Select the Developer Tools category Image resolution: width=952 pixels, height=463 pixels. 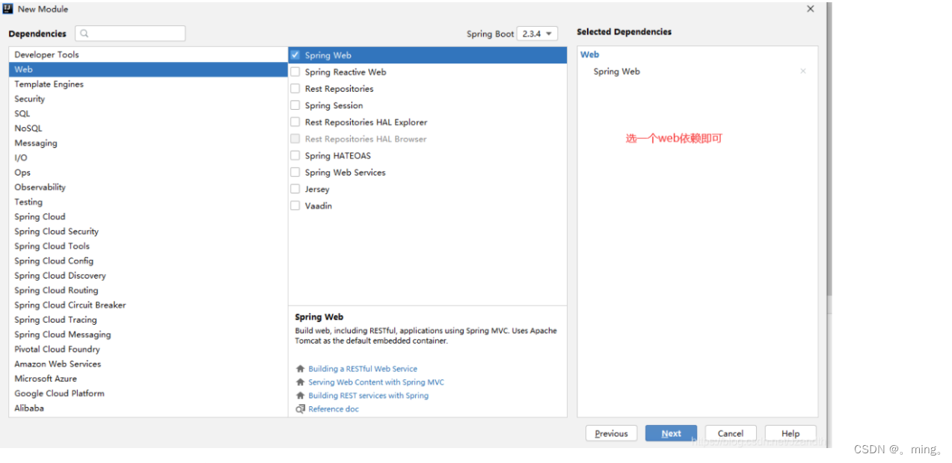click(x=148, y=55)
